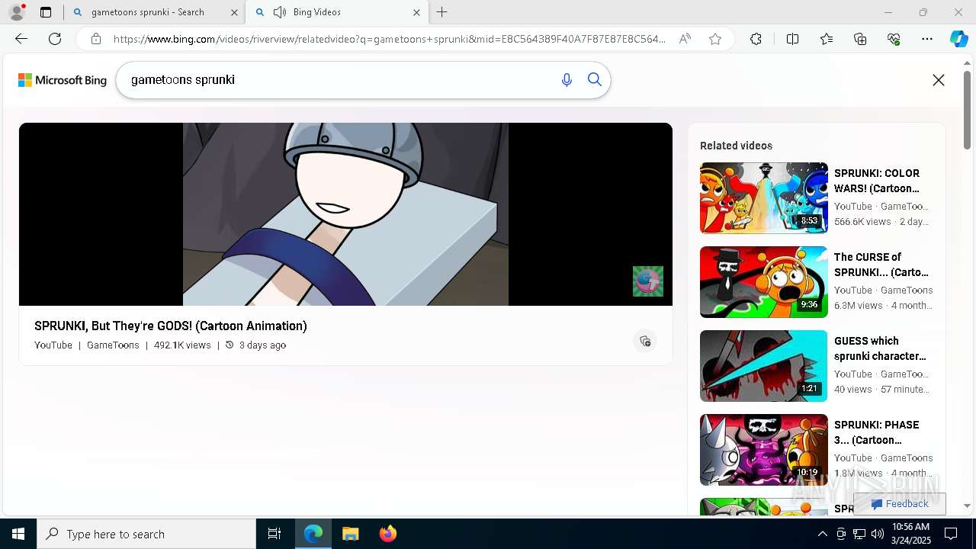Click the Feedback button
Image resolution: width=976 pixels, height=549 pixels.
(900, 504)
